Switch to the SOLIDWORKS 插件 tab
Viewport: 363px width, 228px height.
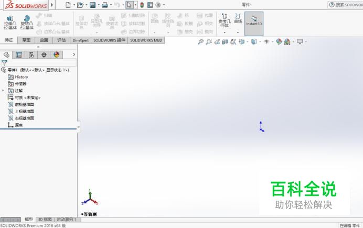[x=109, y=40]
